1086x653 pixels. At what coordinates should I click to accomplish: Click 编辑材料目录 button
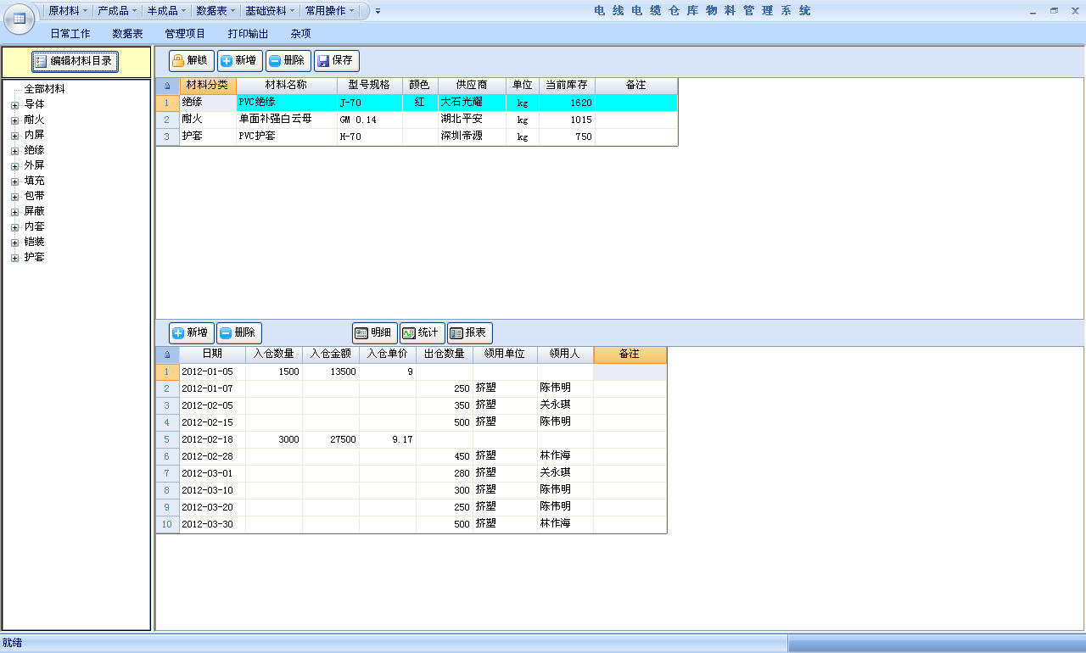pyautogui.click(x=74, y=61)
